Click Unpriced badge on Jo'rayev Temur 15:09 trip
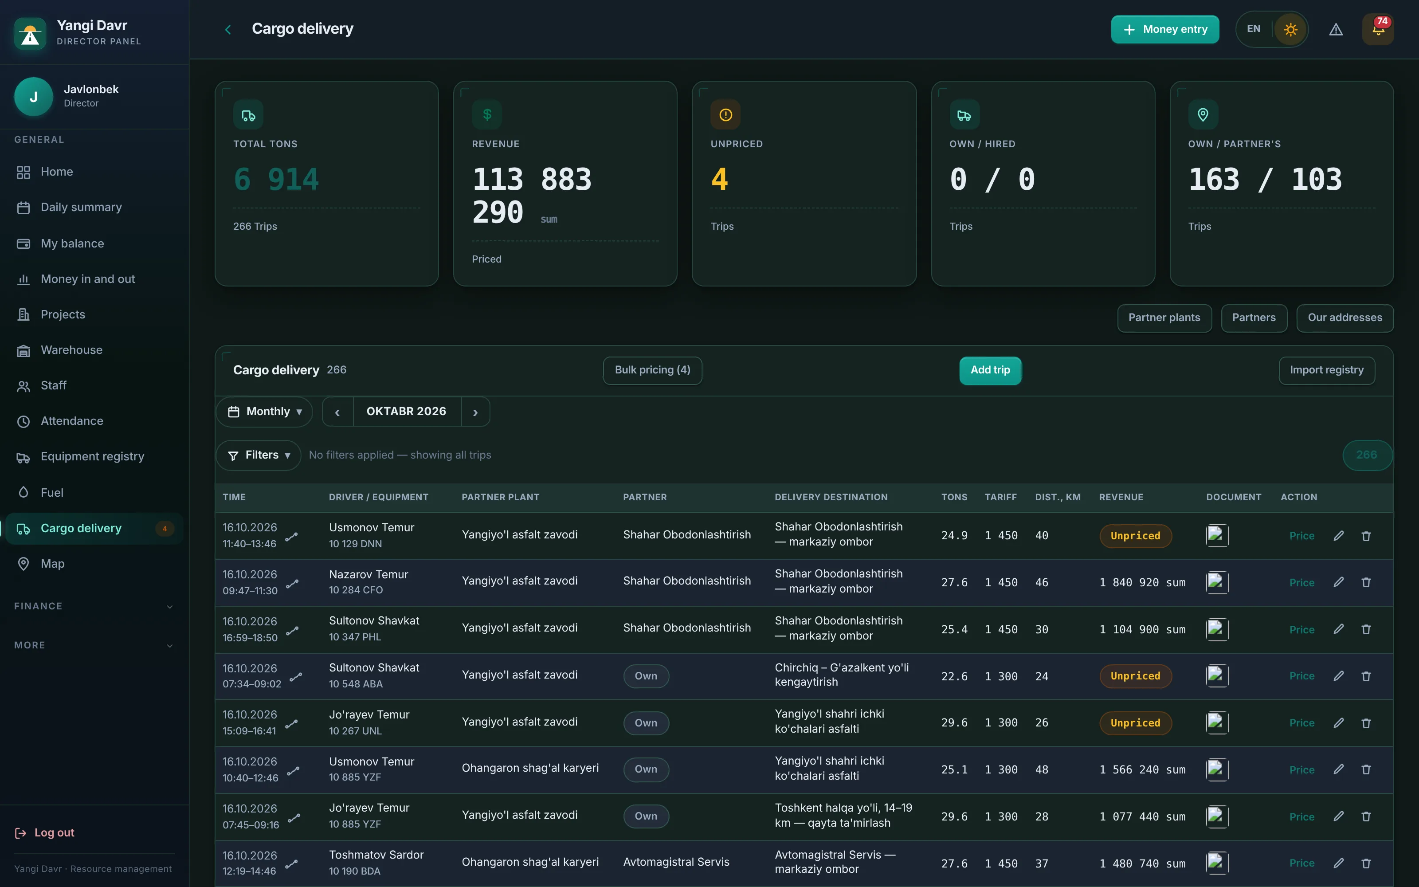1419x887 pixels. pos(1135,723)
